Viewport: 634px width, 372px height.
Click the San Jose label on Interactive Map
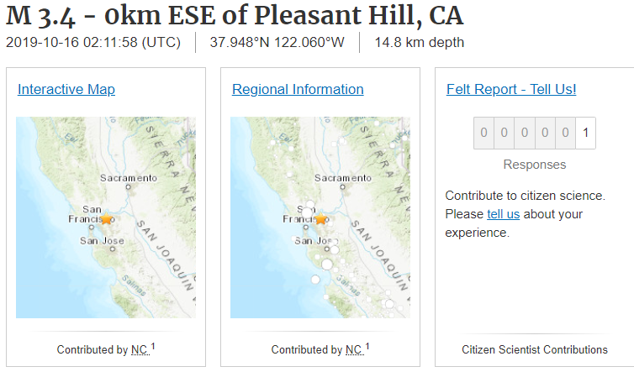point(103,241)
